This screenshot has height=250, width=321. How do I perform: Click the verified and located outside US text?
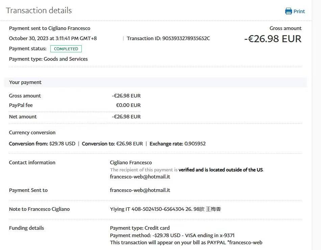point(221,170)
